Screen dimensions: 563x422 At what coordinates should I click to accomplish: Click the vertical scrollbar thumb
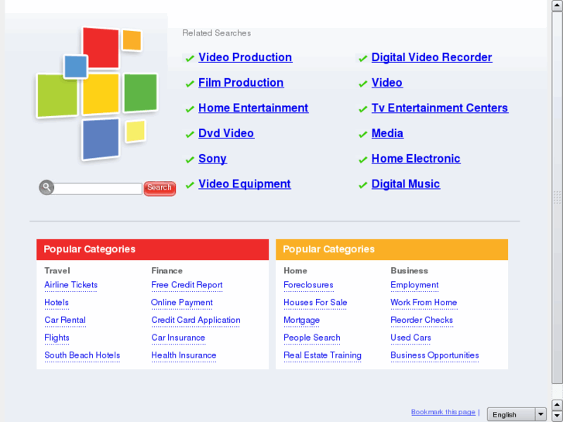pos(557,197)
